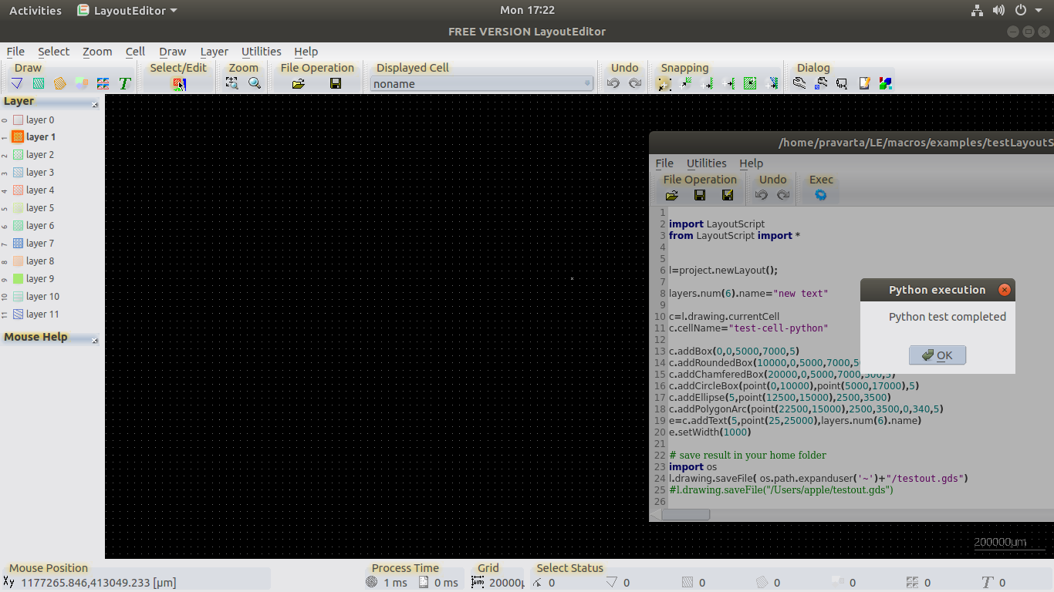The image size is (1054, 592).
Task: Execute the script with Exec icon
Action: coord(821,195)
